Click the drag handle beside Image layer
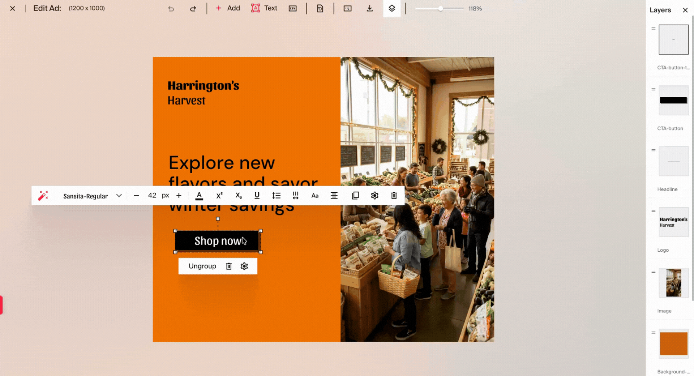Image resolution: width=694 pixels, height=376 pixels. point(653,272)
